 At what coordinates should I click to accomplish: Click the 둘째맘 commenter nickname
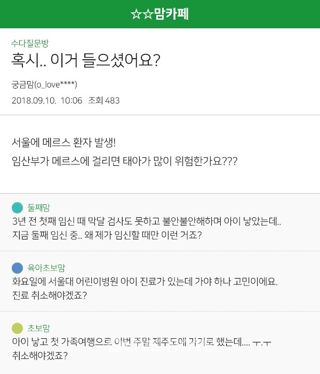(39, 208)
